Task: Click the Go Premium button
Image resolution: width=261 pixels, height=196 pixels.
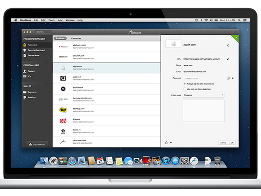Action: point(37,144)
